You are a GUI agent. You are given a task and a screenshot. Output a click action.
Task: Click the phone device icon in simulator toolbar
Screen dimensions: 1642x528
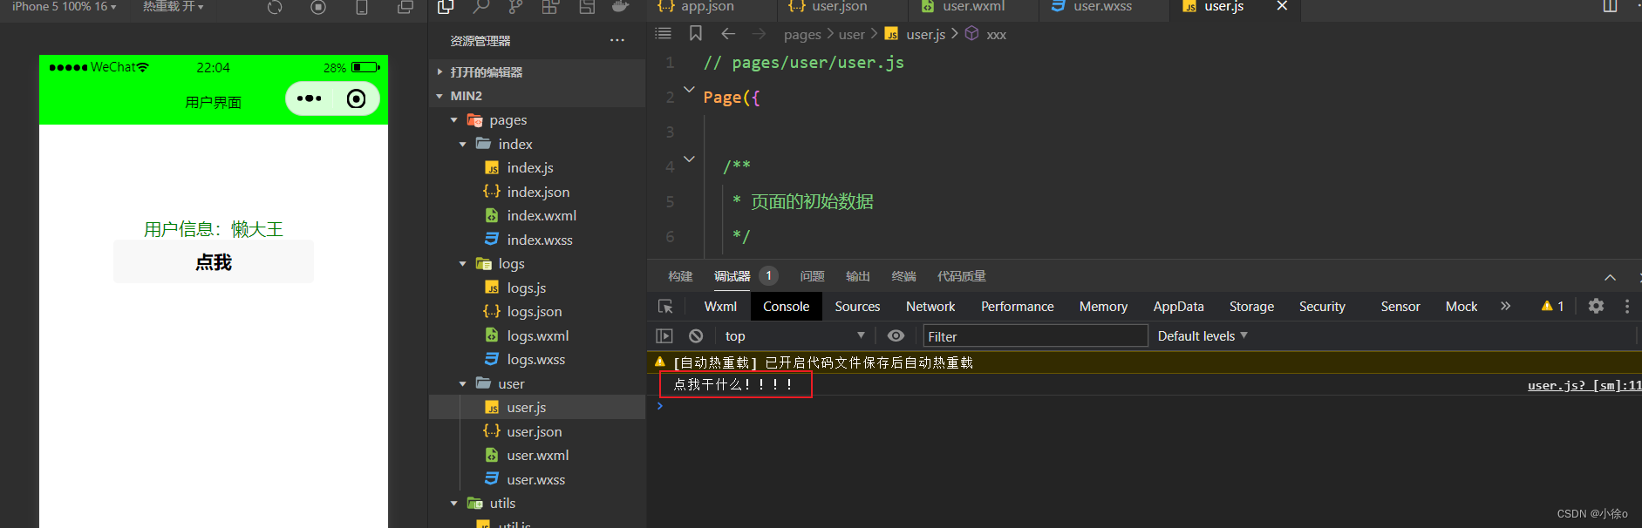click(x=362, y=7)
